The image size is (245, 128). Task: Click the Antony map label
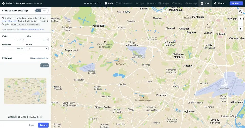pyautogui.click(x=188, y=66)
